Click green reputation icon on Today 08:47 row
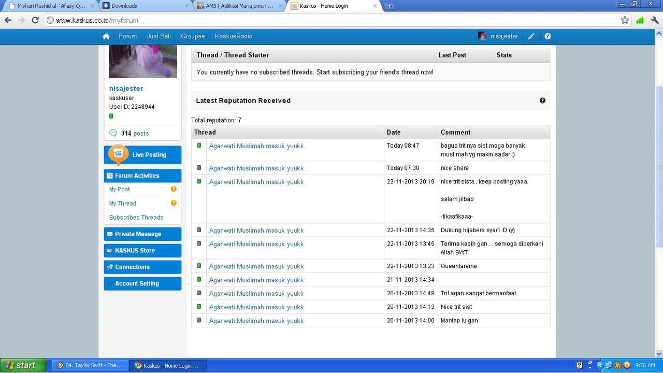The width and height of the screenshot is (663, 373). (x=199, y=146)
